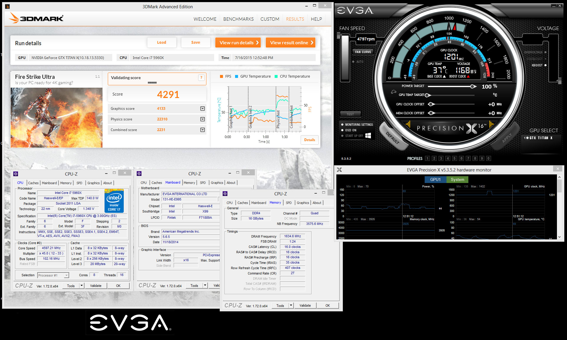567x340 pixels.
Task: Click the right yellow arrow in Precision X
Action: pos(491,124)
